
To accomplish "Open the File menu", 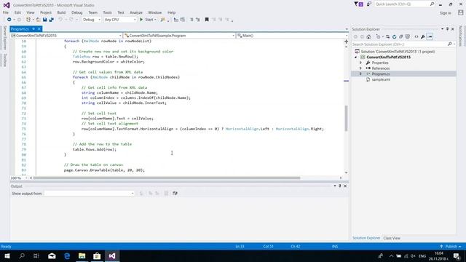I will [x=6, y=12].
